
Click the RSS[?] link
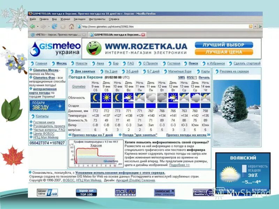coord(191,77)
